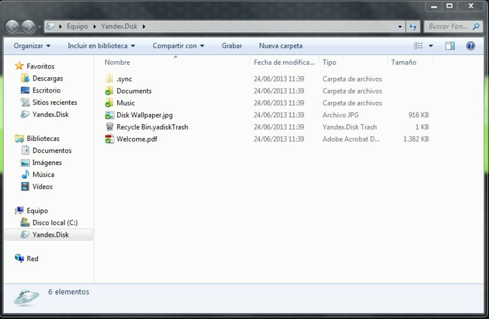Select the Disk Wallpaper.jpg file name
Screen dimensions: 489x319
(x=145, y=115)
